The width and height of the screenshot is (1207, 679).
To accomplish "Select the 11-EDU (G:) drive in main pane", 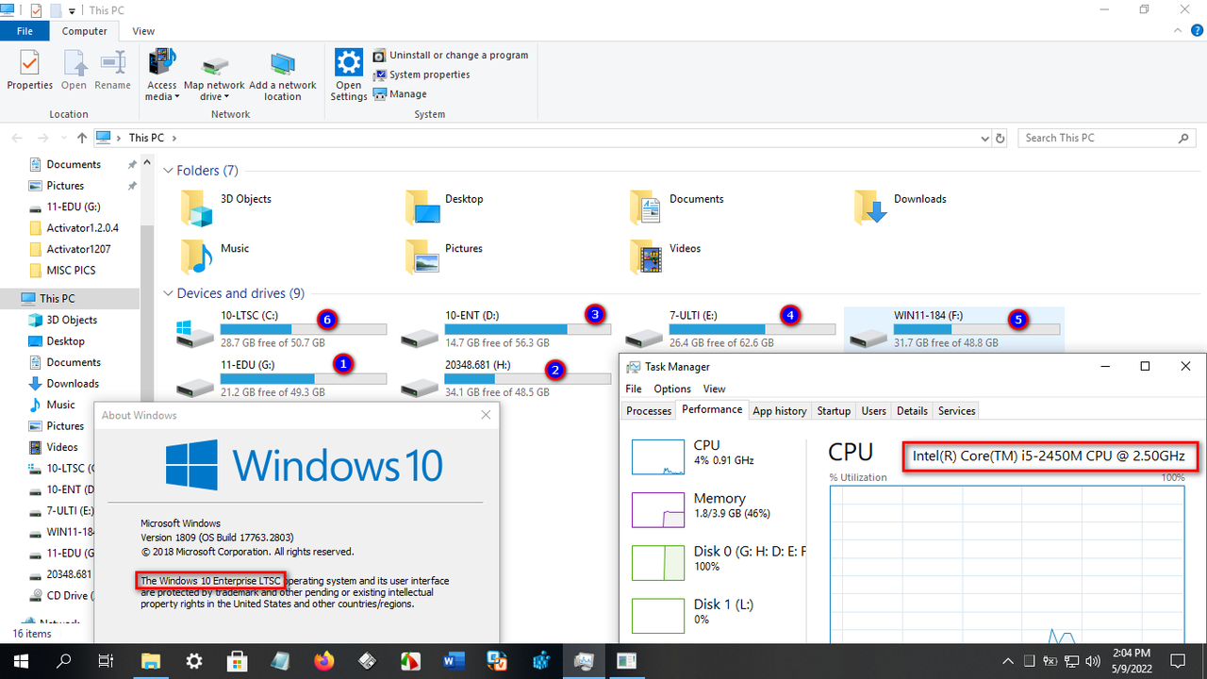I will [x=281, y=378].
